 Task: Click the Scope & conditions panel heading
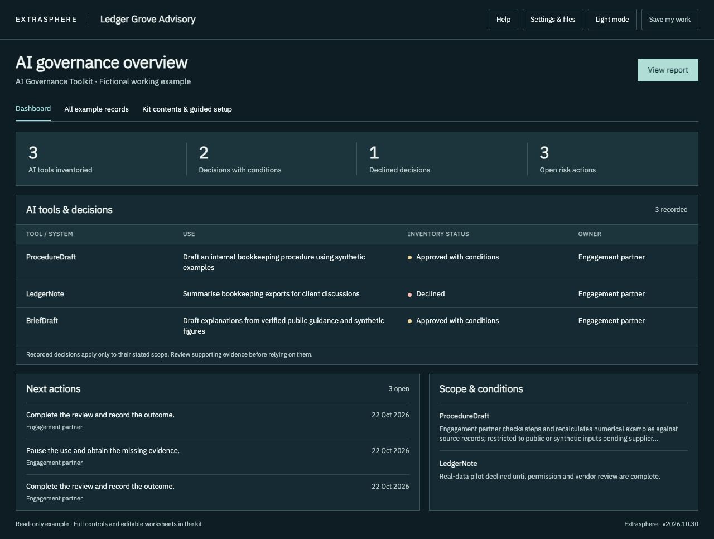[x=481, y=389]
